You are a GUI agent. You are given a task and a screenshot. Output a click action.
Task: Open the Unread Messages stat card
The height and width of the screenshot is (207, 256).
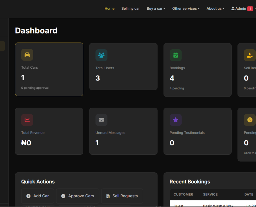[123, 131]
